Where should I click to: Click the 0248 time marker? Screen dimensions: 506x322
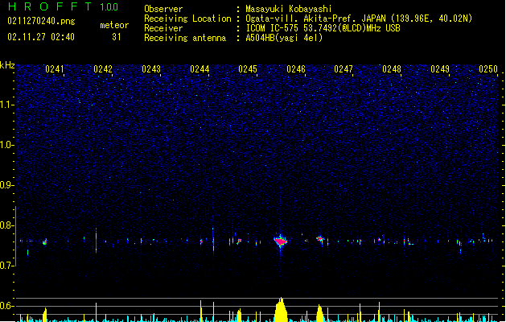coord(392,69)
